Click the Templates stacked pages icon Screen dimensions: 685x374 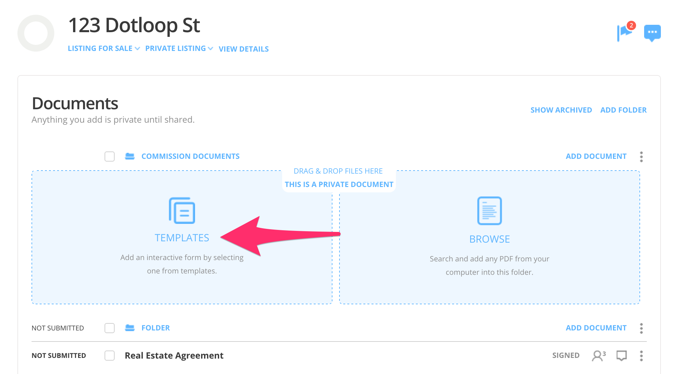[x=182, y=210]
